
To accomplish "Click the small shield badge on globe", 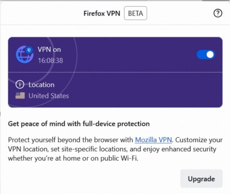I will pyautogui.click(x=30, y=50).
